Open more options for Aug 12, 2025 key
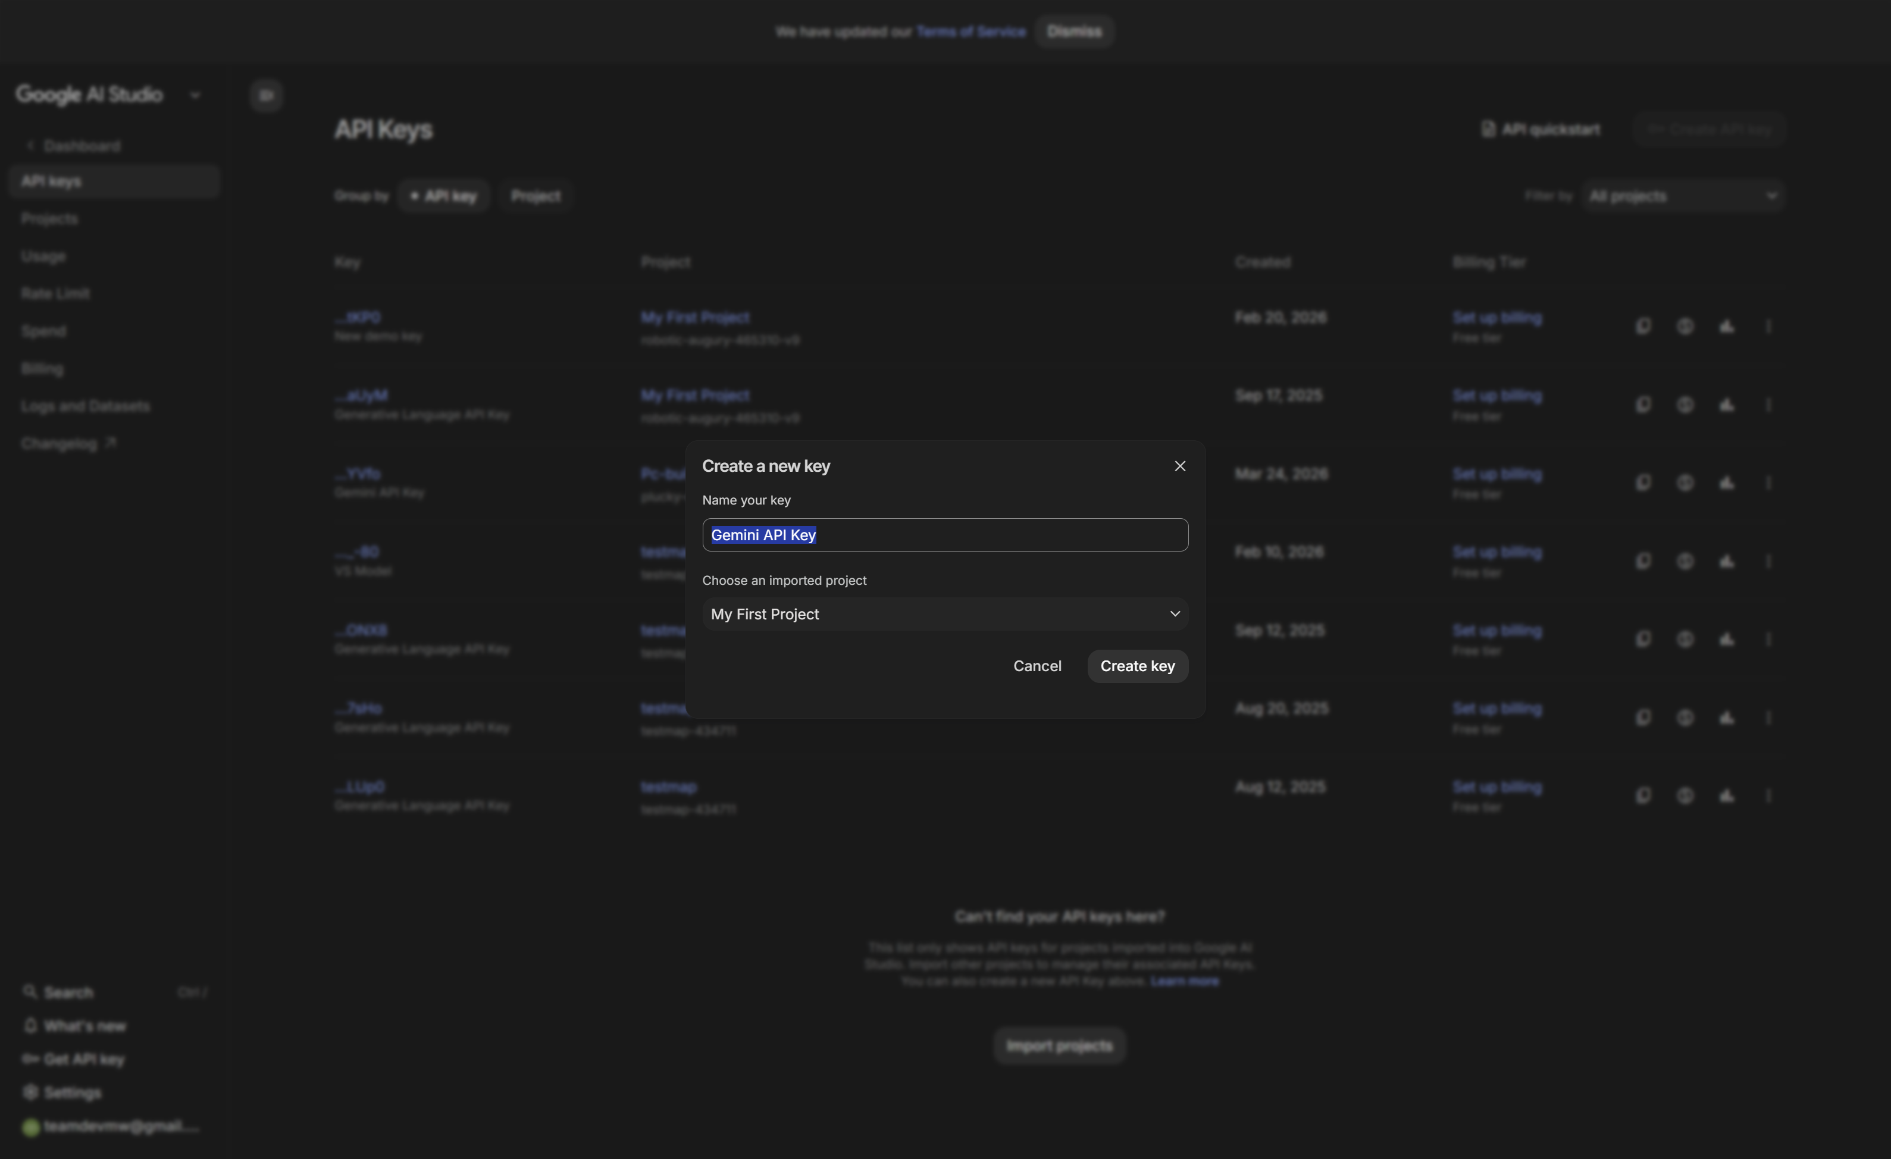This screenshot has height=1159, width=1891. point(1767,795)
